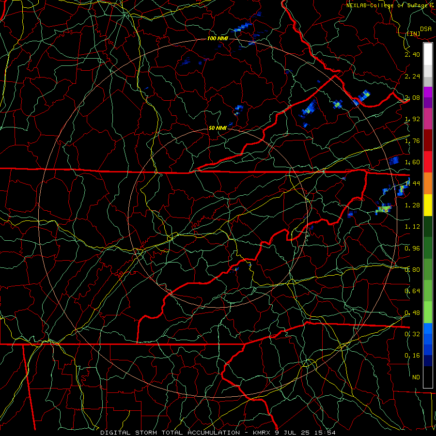Click the 0.48 legend value
This screenshot has width=436, height=436.
[x=412, y=313]
